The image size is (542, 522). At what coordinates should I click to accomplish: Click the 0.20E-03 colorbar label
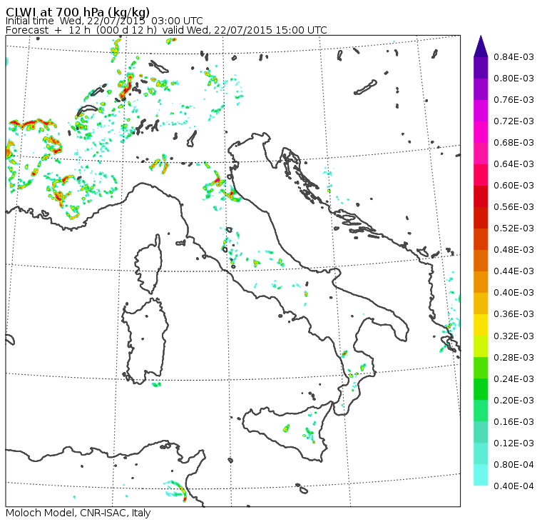(x=513, y=401)
